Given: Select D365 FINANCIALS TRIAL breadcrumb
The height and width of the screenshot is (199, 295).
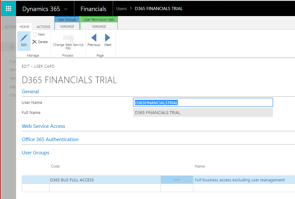Looking at the screenshot, I should (x=159, y=9).
